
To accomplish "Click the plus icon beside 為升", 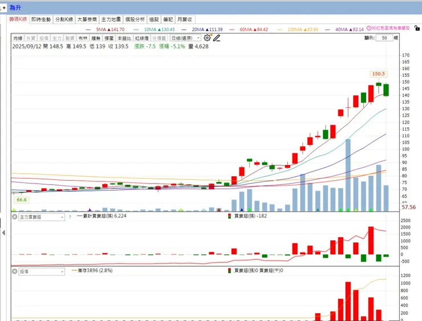I will tap(4, 8).
